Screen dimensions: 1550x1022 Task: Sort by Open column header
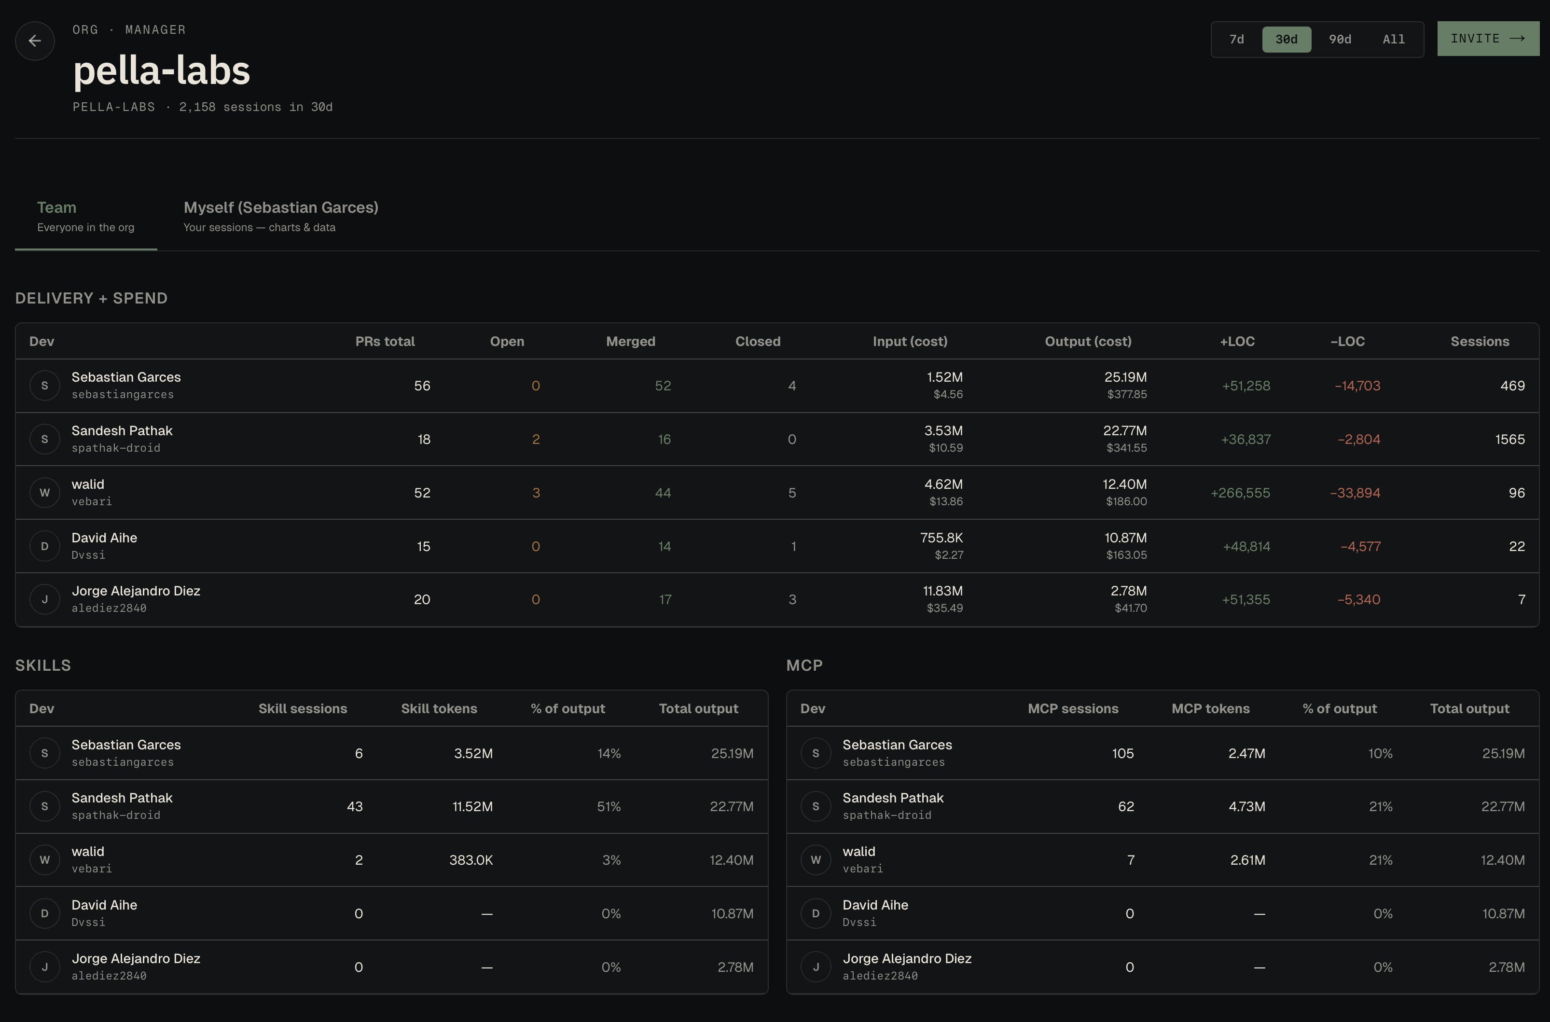pyautogui.click(x=507, y=341)
